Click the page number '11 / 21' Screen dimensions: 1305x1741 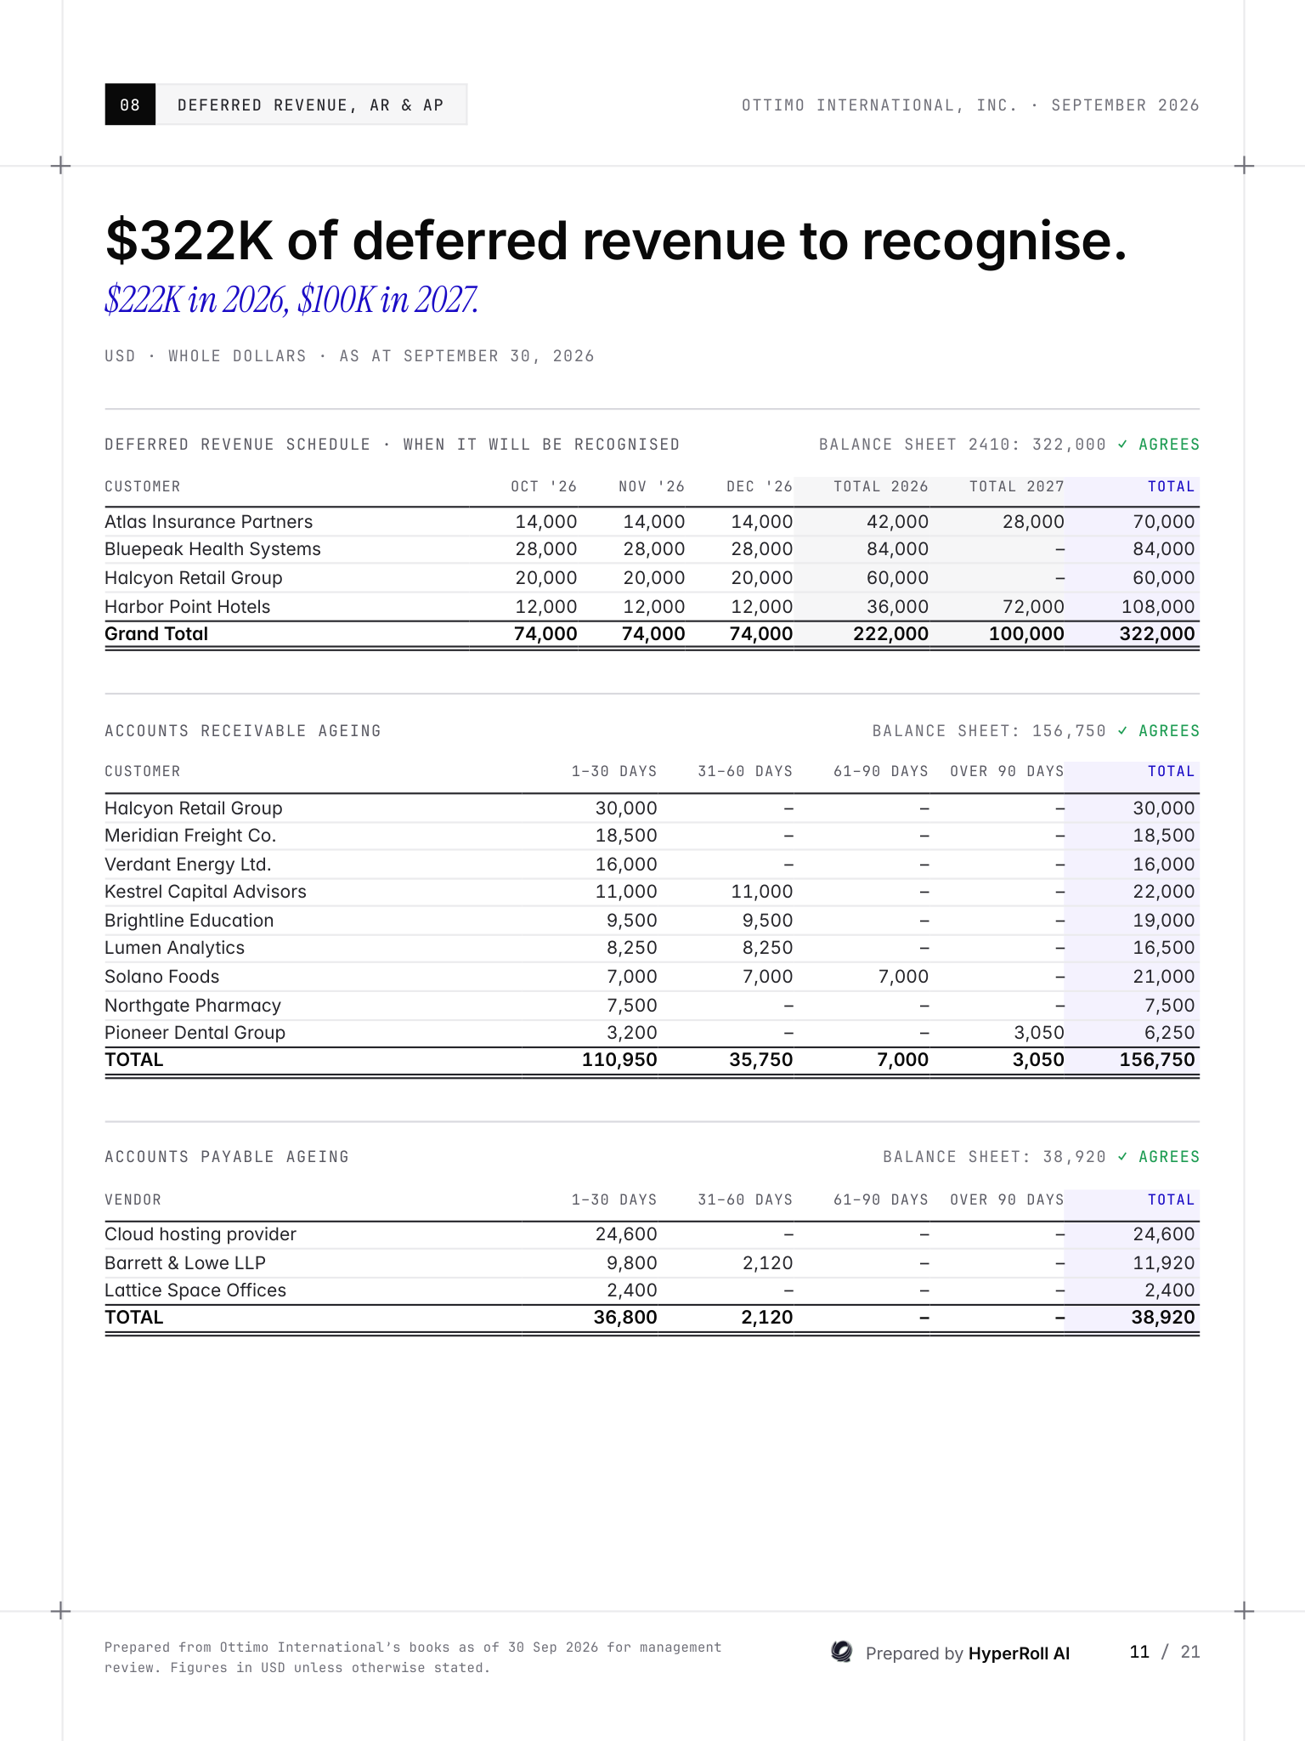pos(1164,1652)
